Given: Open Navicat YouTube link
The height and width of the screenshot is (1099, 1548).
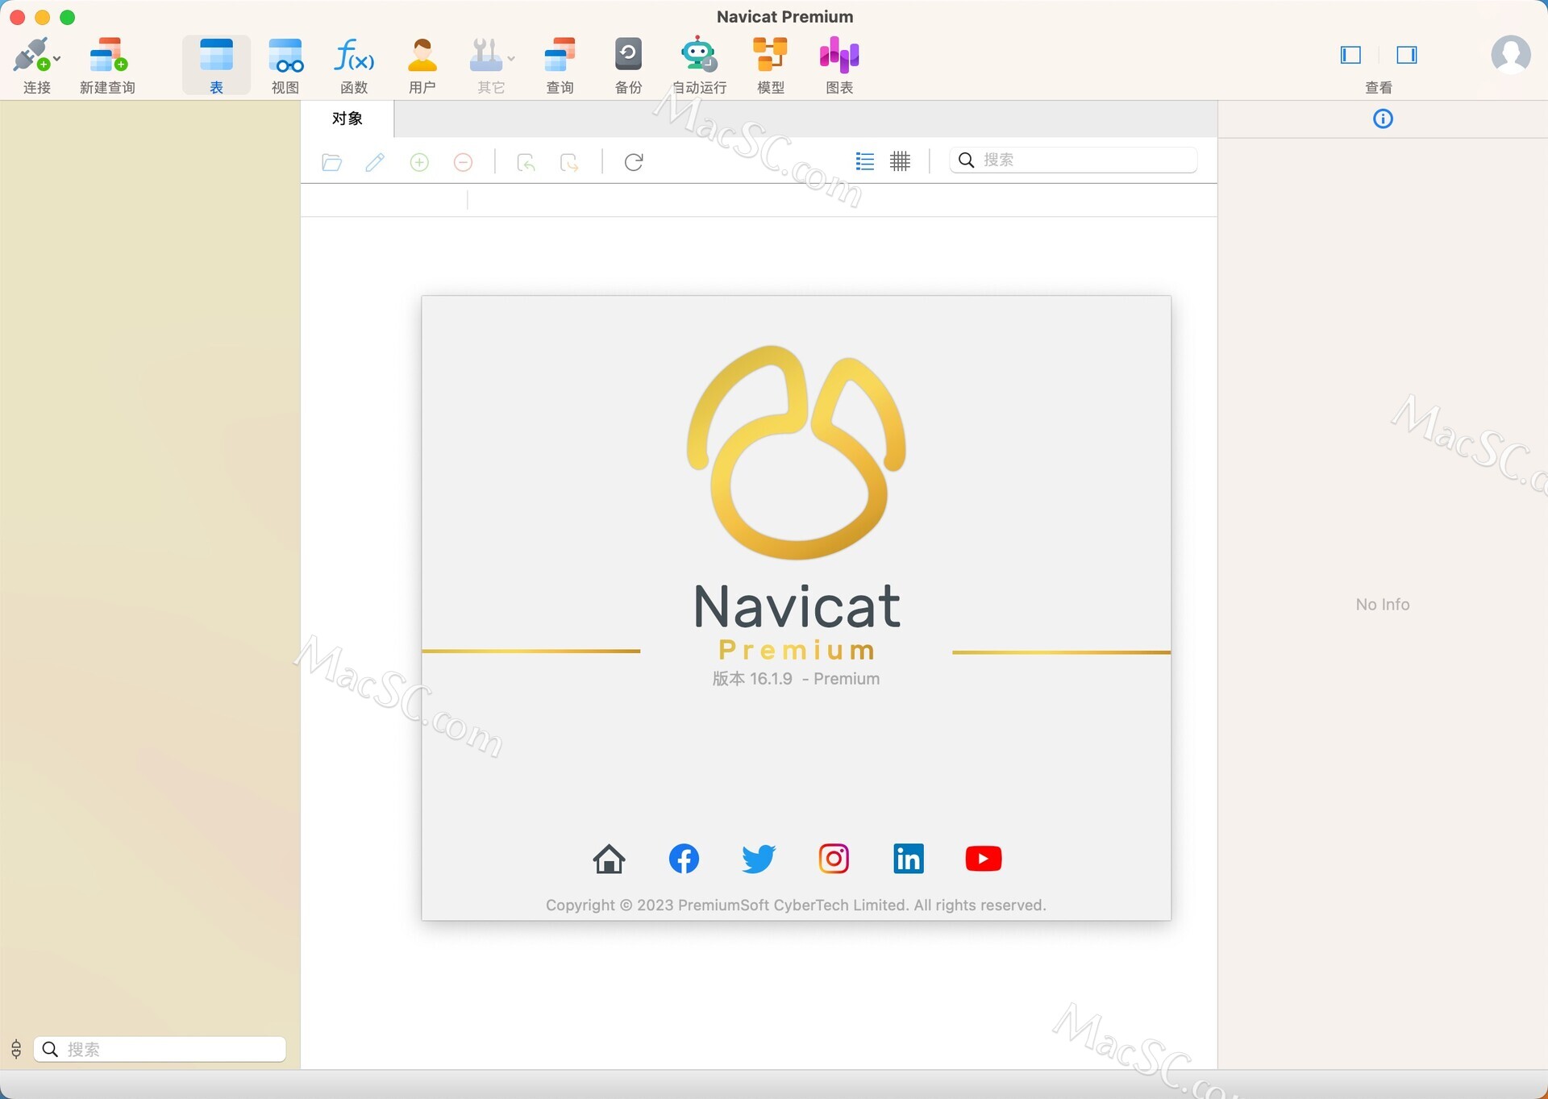Looking at the screenshot, I should (983, 859).
